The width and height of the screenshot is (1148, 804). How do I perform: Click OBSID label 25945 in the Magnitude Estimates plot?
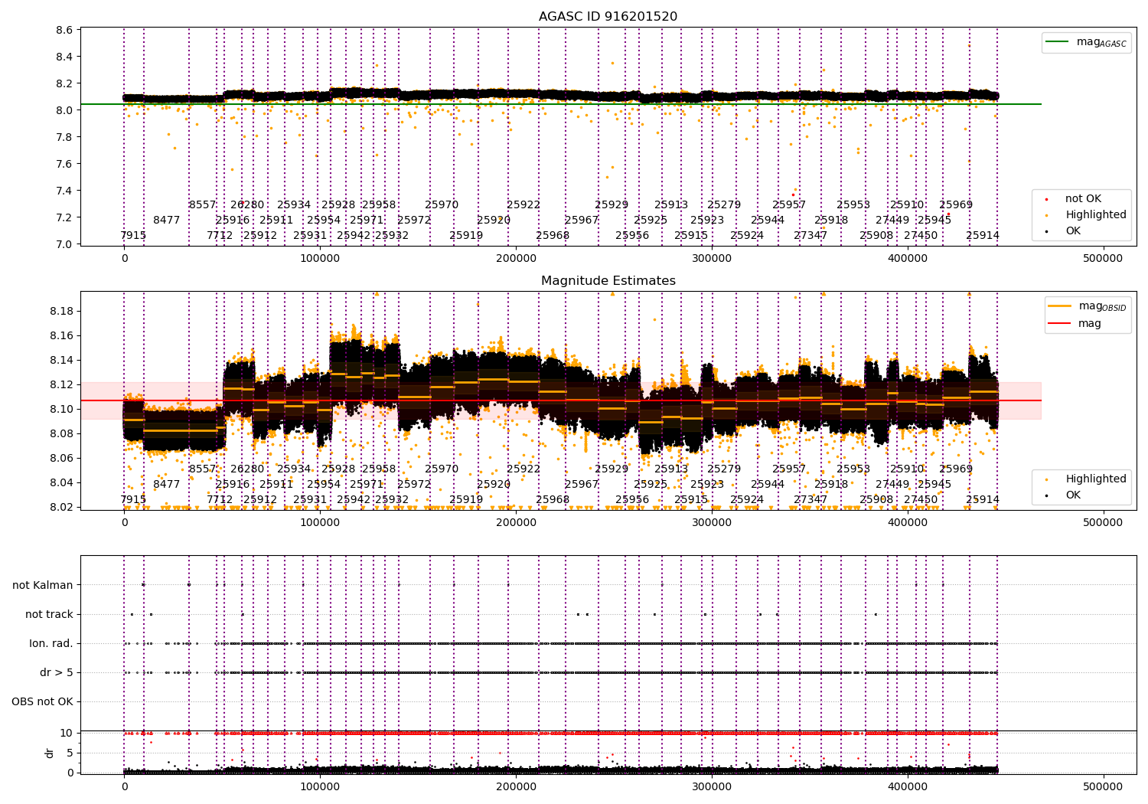(934, 484)
